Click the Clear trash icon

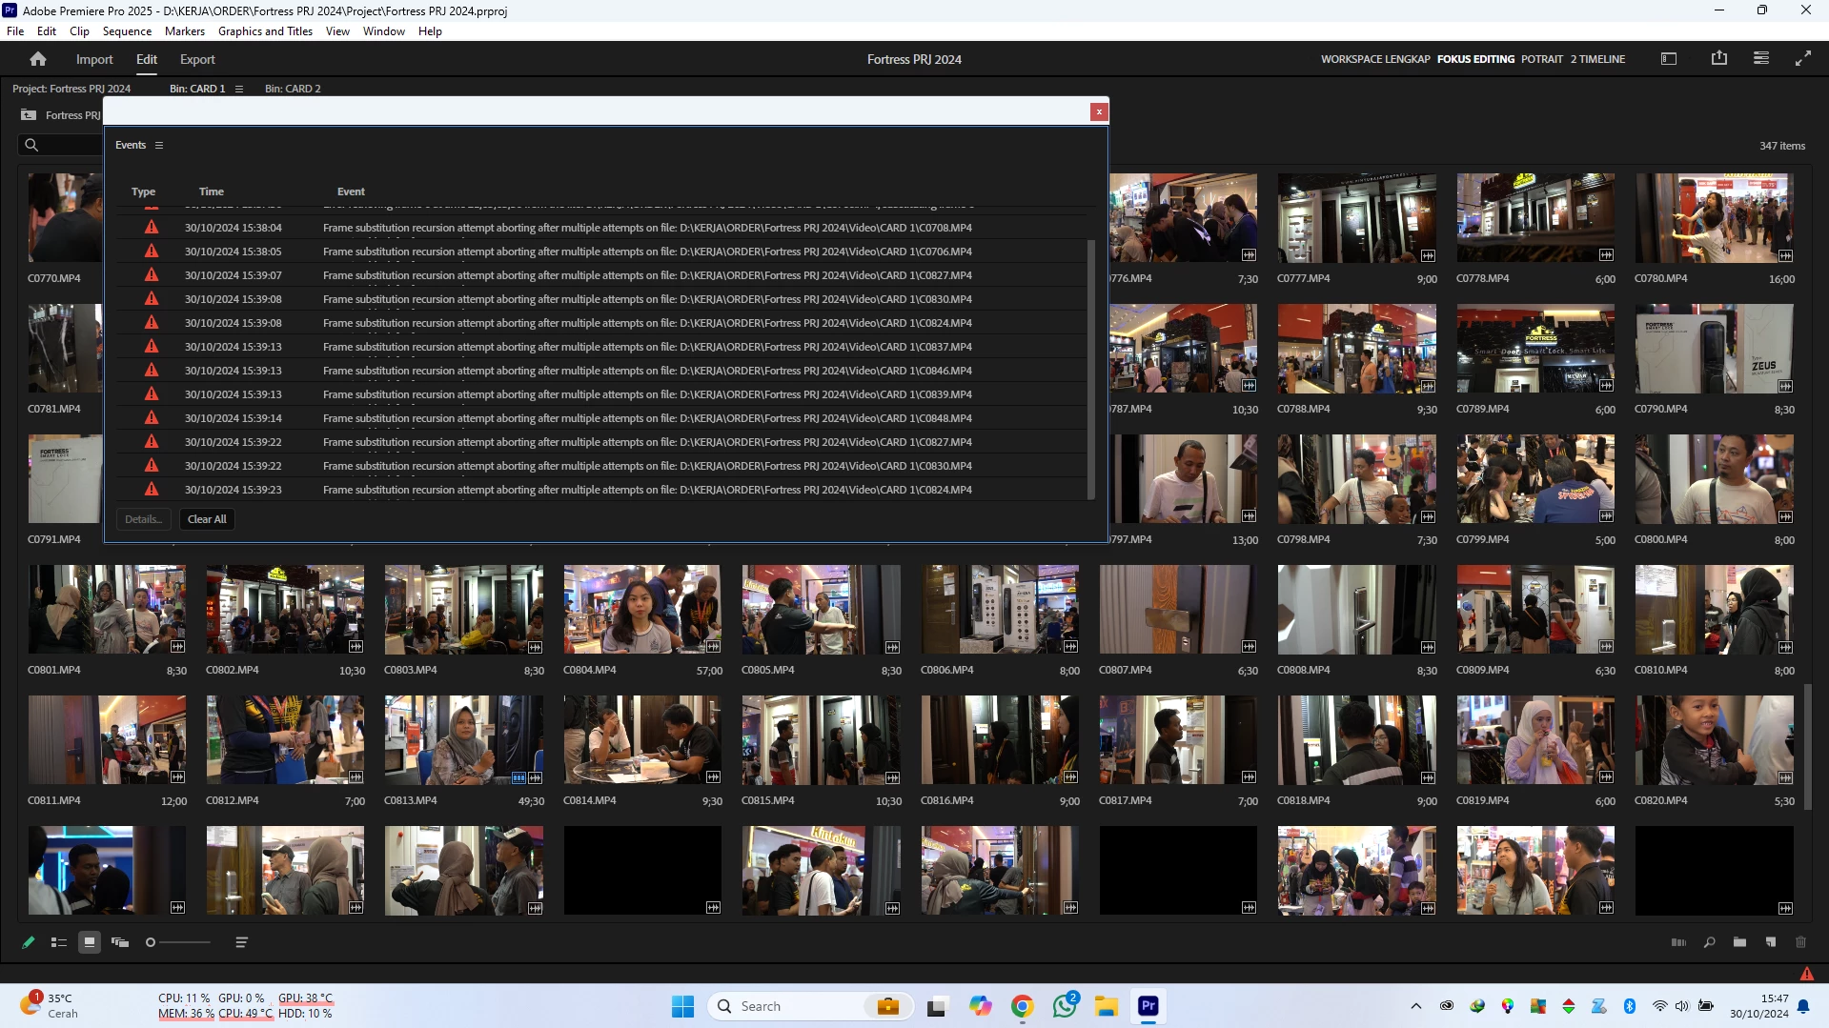tap(1801, 942)
